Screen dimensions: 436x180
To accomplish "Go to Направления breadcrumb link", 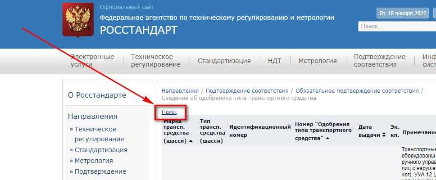I will (180, 90).
